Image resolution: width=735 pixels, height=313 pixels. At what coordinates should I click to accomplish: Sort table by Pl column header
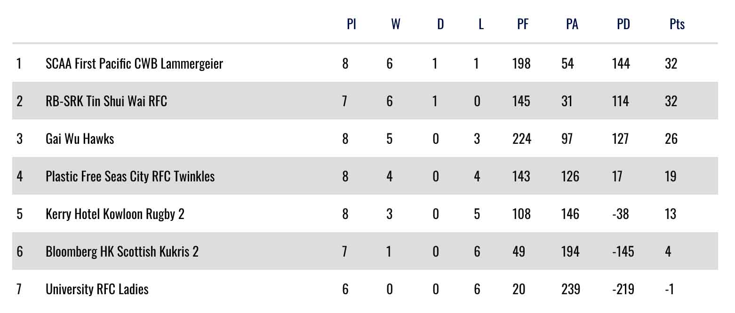(351, 24)
